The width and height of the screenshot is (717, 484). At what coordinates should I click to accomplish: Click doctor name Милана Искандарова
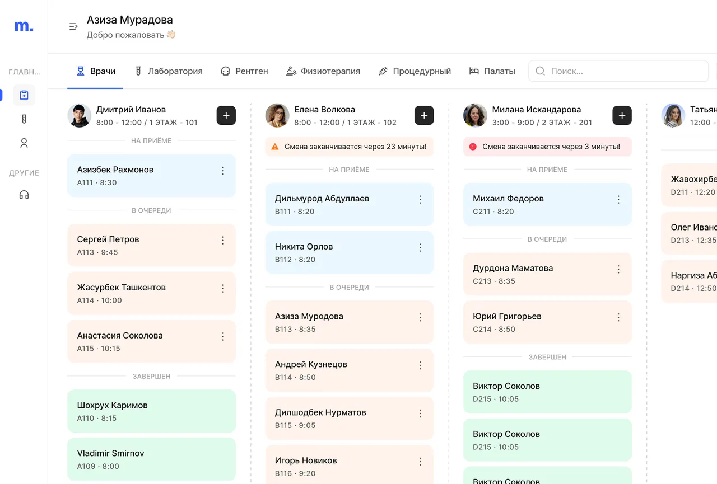(537, 110)
